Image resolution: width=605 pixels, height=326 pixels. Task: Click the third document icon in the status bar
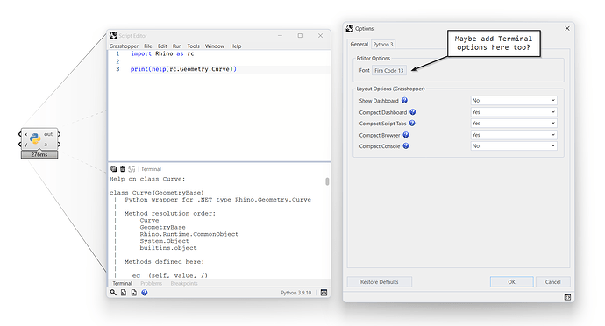[x=133, y=293]
